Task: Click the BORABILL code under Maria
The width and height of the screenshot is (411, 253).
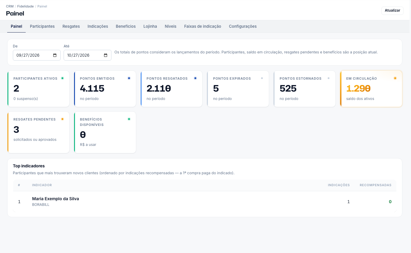Action: (x=41, y=205)
